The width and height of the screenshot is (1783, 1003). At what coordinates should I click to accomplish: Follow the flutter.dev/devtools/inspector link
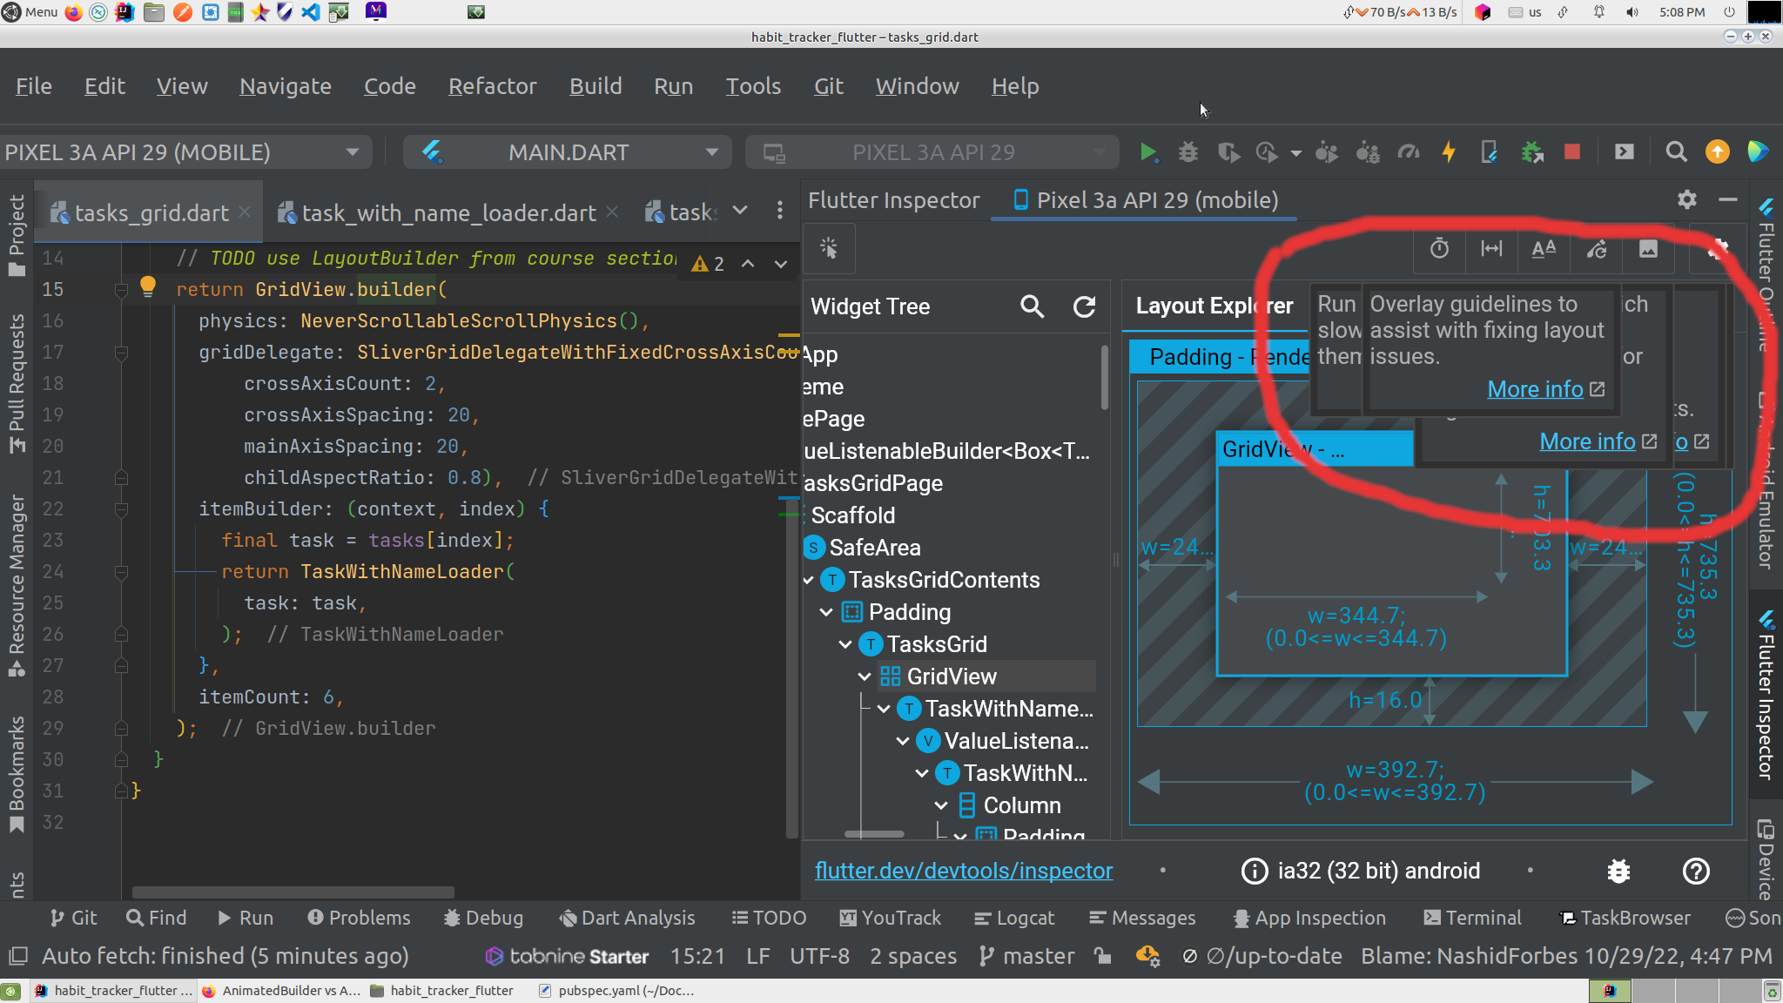coord(964,870)
